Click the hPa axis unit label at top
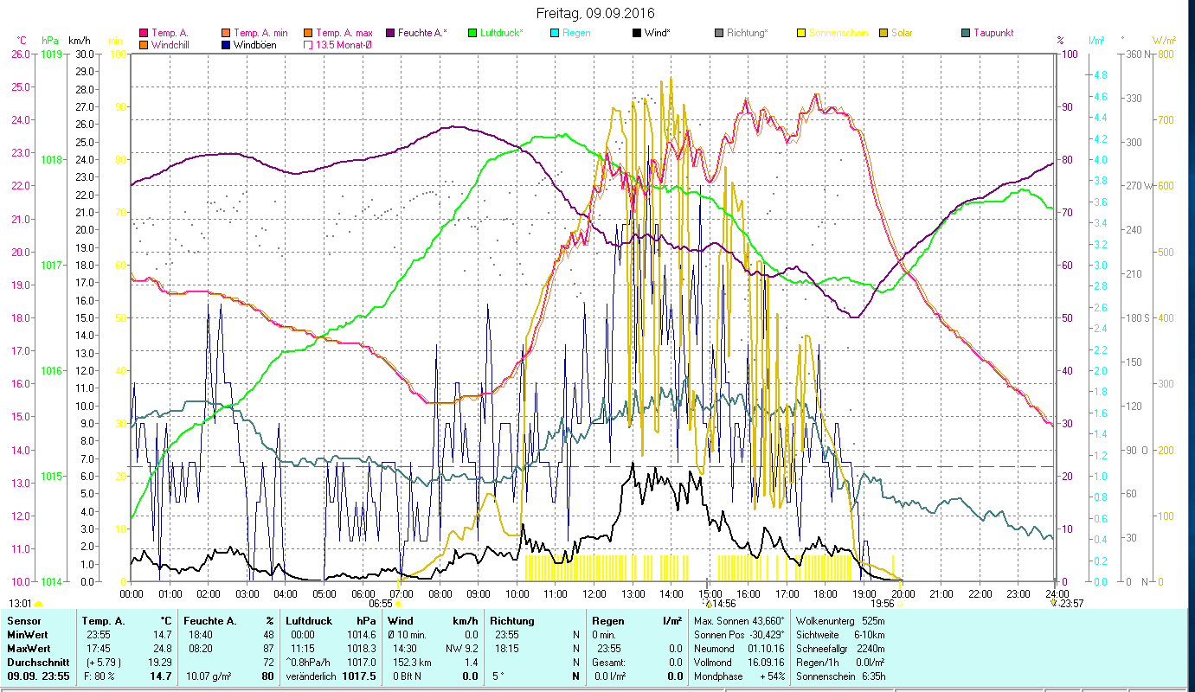 tap(50, 41)
